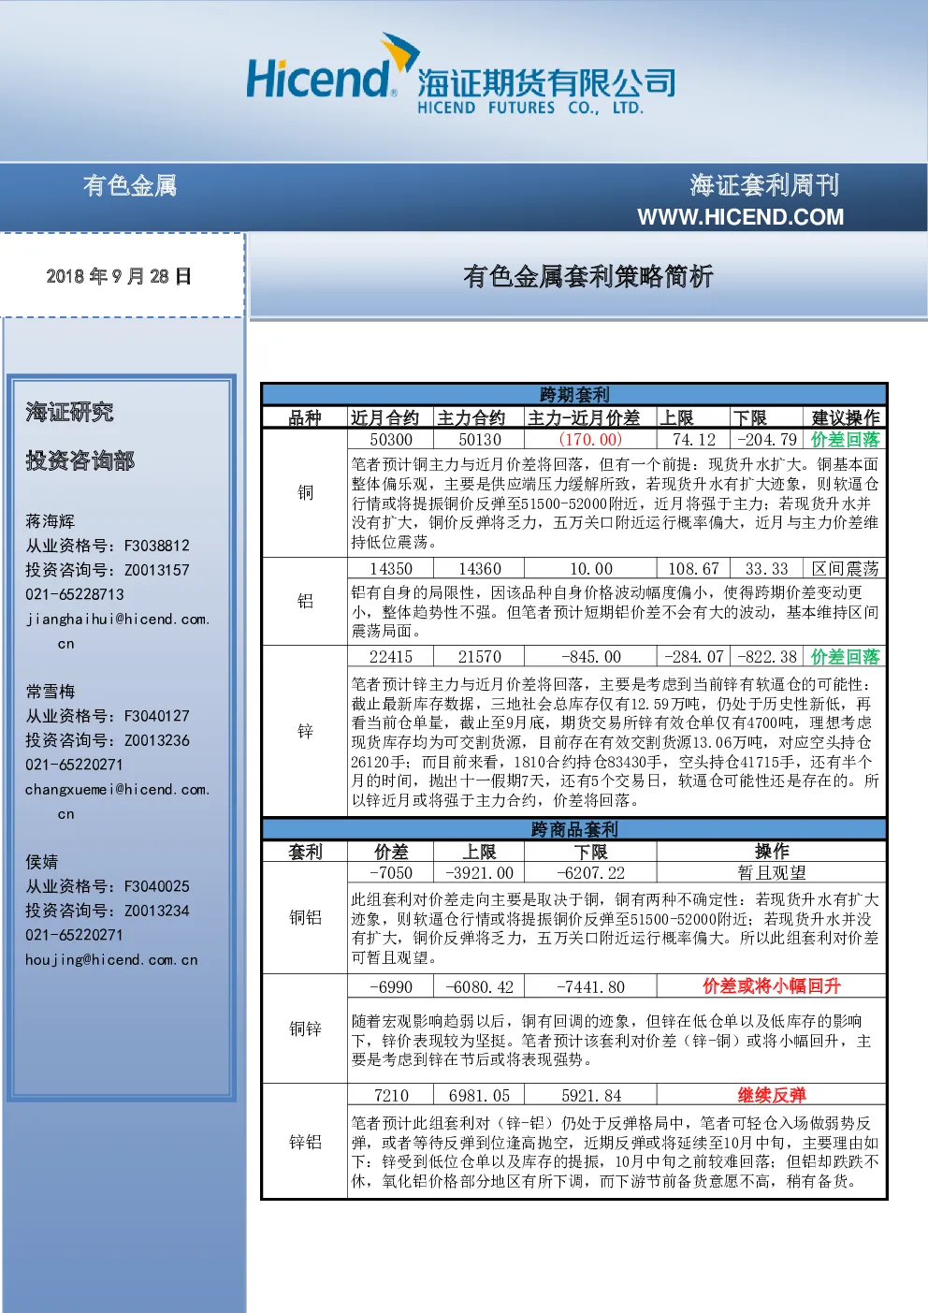Click the title 有色金属套利策略简析
The width and height of the screenshot is (928, 1313).
click(587, 276)
